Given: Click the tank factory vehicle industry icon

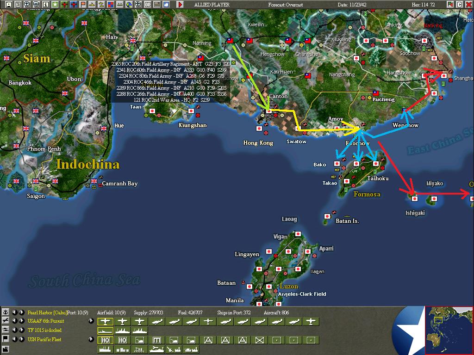Looking at the screenshot, I should 191,349.
